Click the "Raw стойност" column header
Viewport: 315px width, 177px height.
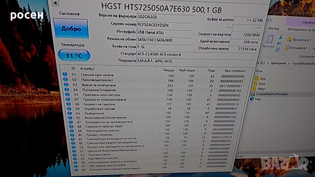coord(235,71)
